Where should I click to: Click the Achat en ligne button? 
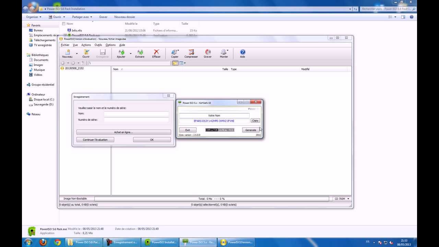click(x=123, y=132)
